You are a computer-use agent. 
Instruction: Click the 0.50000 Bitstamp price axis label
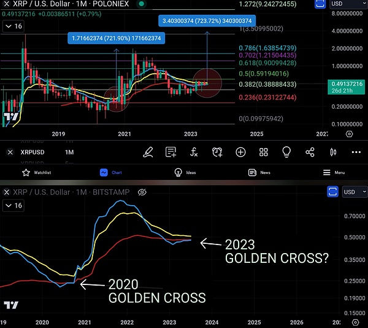[355, 237]
